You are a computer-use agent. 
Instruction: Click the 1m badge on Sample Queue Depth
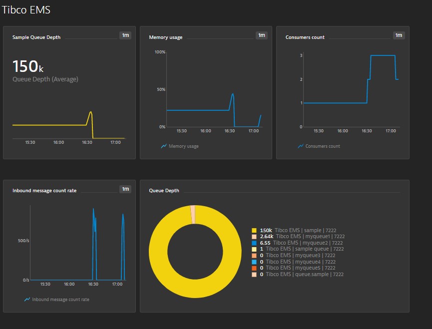pos(125,35)
